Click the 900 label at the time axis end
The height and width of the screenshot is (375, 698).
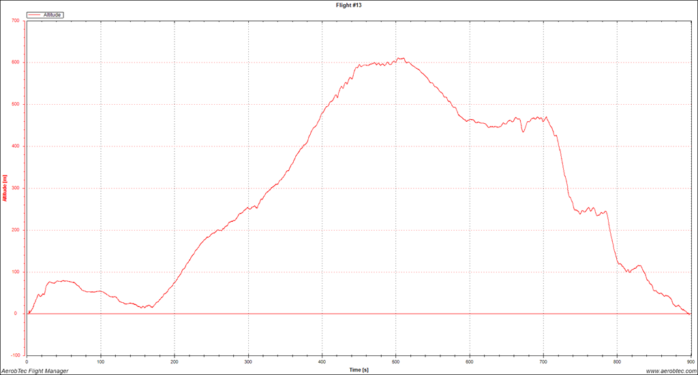click(689, 361)
